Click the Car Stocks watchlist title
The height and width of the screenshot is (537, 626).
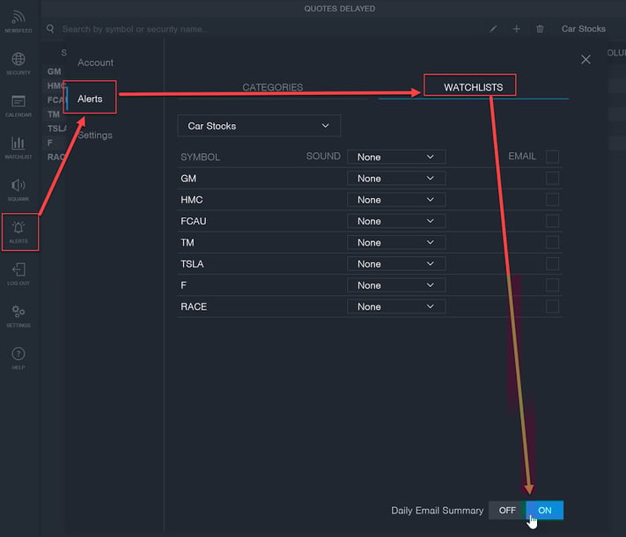(583, 29)
